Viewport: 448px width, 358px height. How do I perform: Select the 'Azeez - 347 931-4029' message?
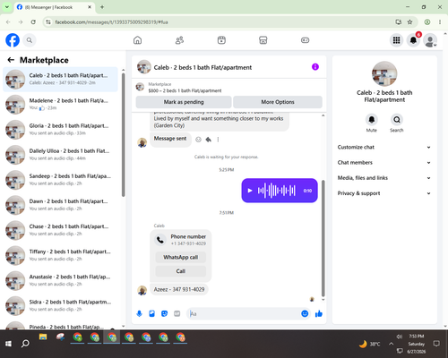tap(179, 289)
